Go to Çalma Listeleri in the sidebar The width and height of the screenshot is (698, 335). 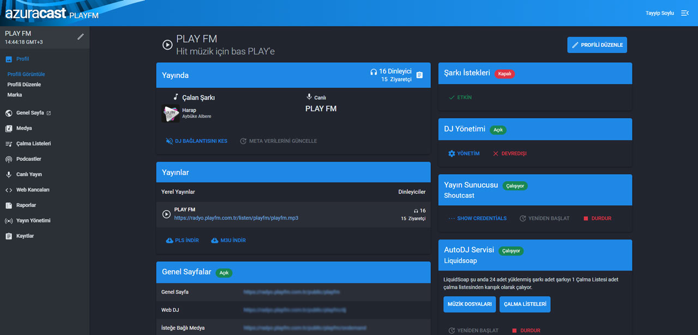tap(33, 143)
